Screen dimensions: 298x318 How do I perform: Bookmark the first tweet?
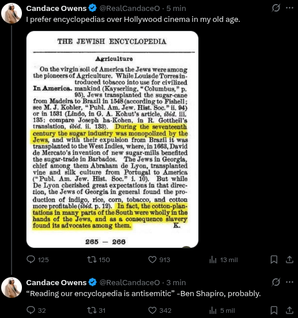(x=274, y=260)
